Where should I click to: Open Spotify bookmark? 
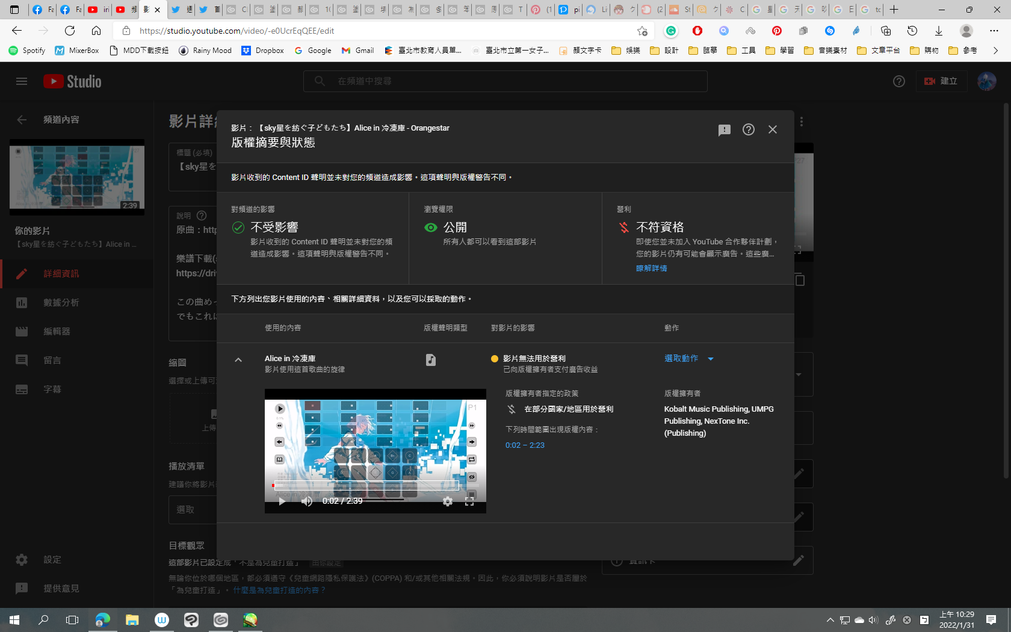(x=27, y=51)
